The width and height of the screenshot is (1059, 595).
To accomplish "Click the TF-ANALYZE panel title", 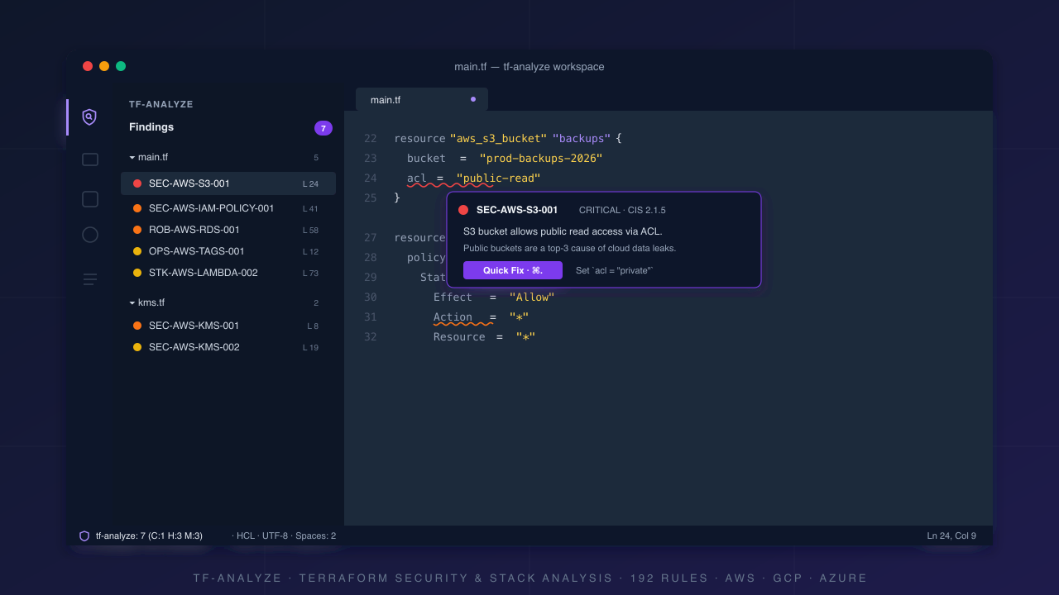I will tap(161, 104).
